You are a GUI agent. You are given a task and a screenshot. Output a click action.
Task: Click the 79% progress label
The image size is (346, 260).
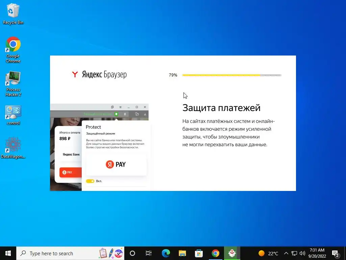173,75
